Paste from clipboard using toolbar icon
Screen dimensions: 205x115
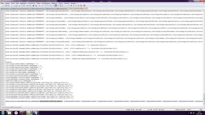coord(24,6)
